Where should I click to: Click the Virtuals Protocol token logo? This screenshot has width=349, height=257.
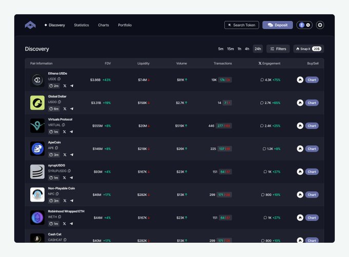click(37, 126)
